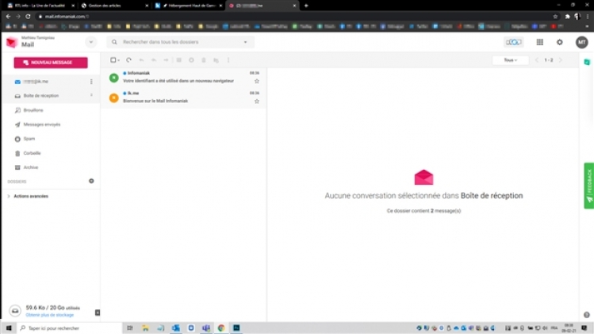
Task: Go to the previous page of messages
Action: click(x=536, y=60)
